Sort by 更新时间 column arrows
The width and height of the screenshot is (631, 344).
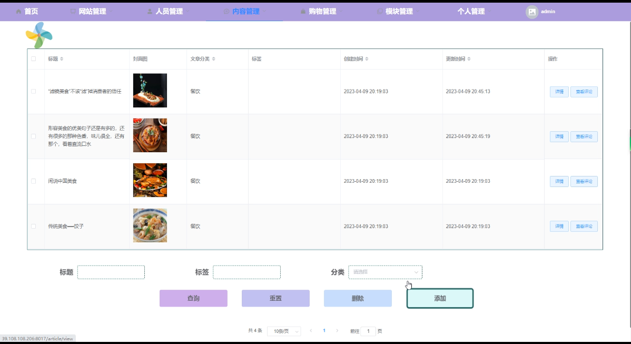tap(469, 59)
